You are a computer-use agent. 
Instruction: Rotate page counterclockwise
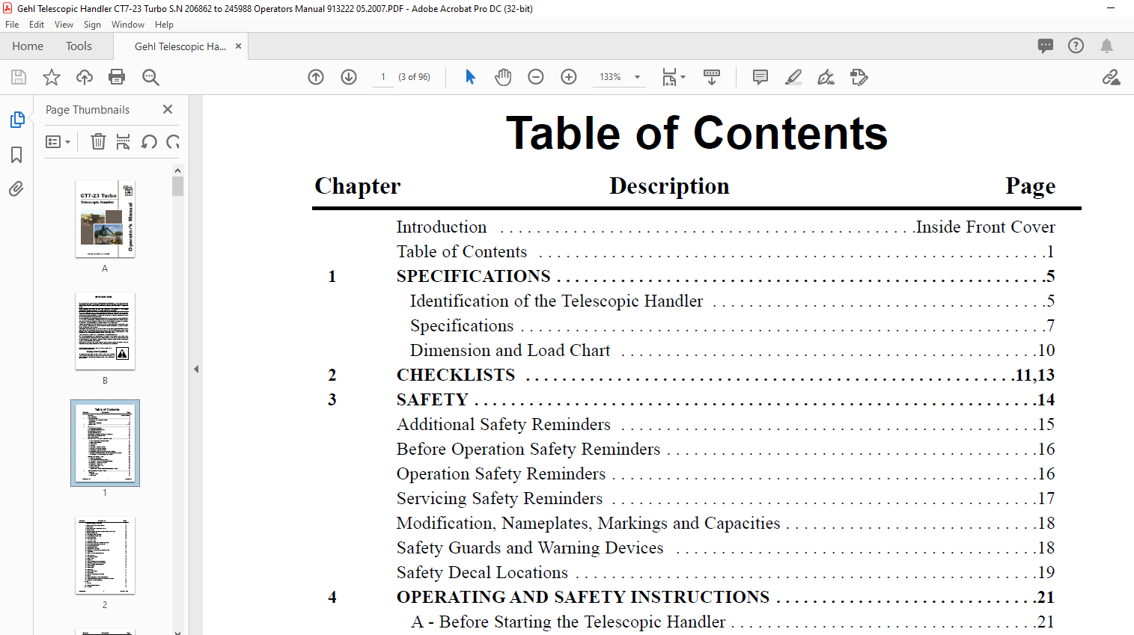pyautogui.click(x=149, y=141)
